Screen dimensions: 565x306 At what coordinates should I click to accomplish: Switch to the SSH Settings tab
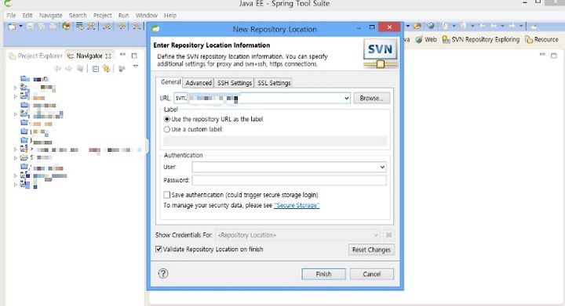[234, 83]
